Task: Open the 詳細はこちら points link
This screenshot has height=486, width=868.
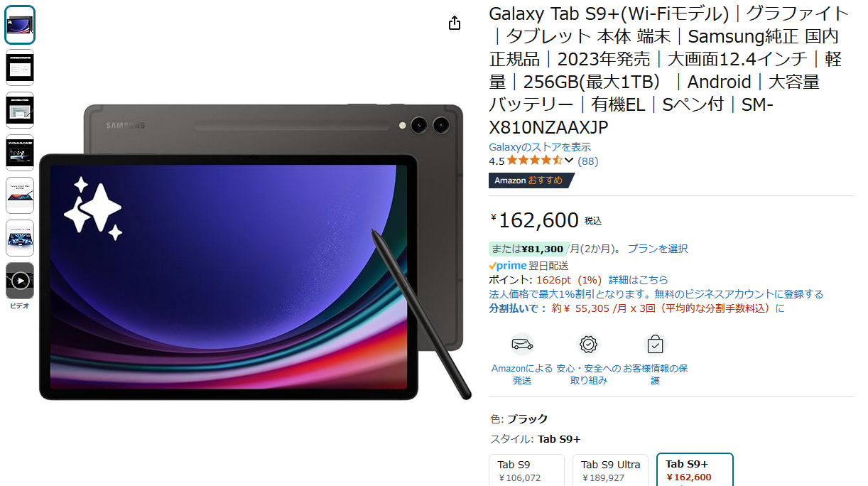Action: (x=639, y=280)
